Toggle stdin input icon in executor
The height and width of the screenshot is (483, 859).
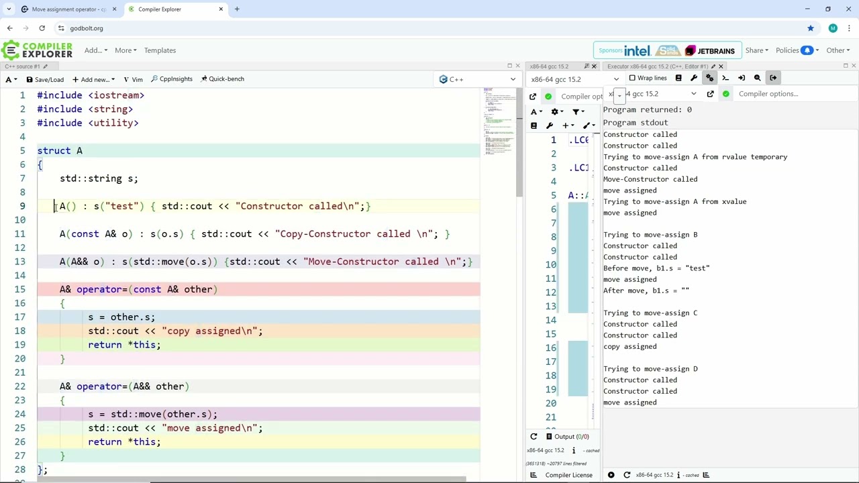742,78
